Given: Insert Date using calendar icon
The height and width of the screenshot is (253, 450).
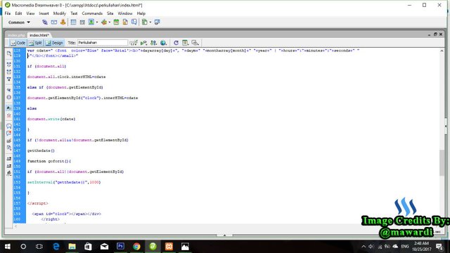Looking at the screenshot, I should pyautogui.click(x=116, y=22).
